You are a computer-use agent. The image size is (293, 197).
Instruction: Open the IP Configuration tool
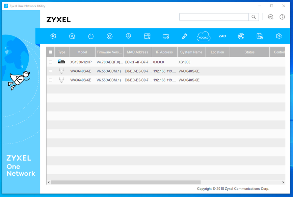(x=53, y=36)
